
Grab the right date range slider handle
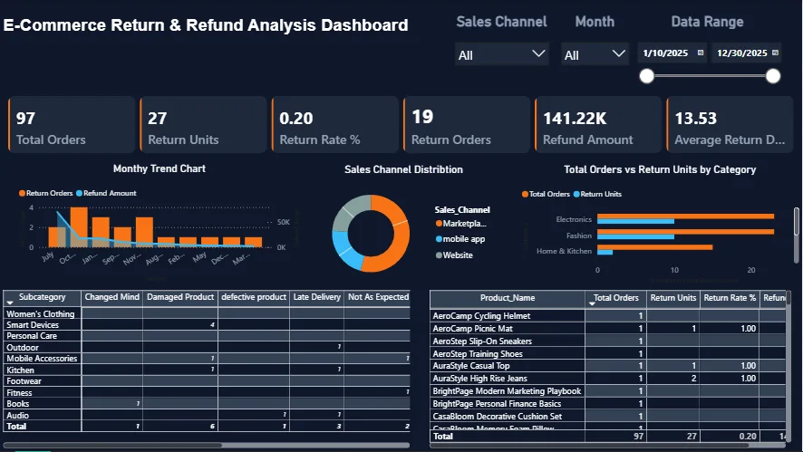pyautogui.click(x=773, y=76)
